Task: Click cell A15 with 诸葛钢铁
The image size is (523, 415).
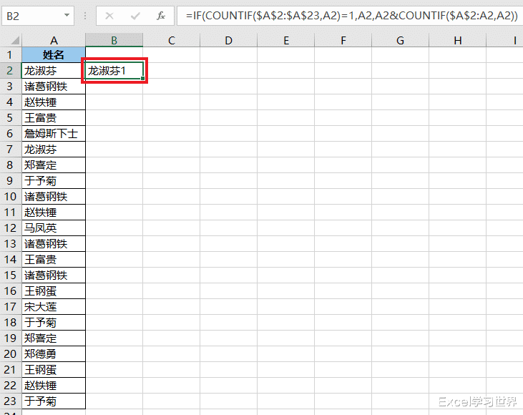Action: pos(54,275)
